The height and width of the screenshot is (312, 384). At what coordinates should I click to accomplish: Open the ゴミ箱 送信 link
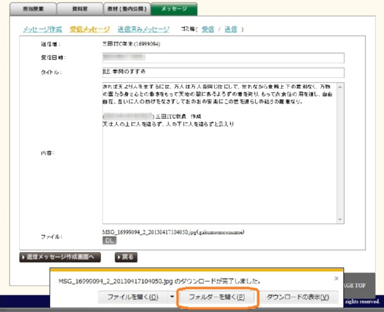(x=231, y=29)
